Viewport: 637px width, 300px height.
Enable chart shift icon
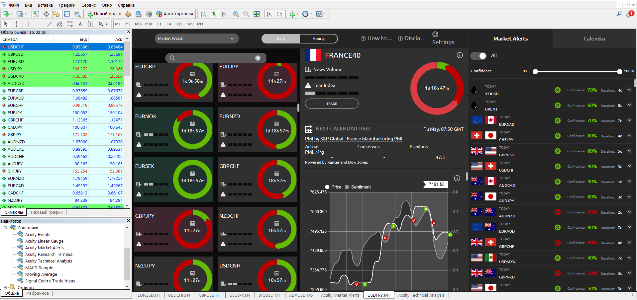point(279,14)
